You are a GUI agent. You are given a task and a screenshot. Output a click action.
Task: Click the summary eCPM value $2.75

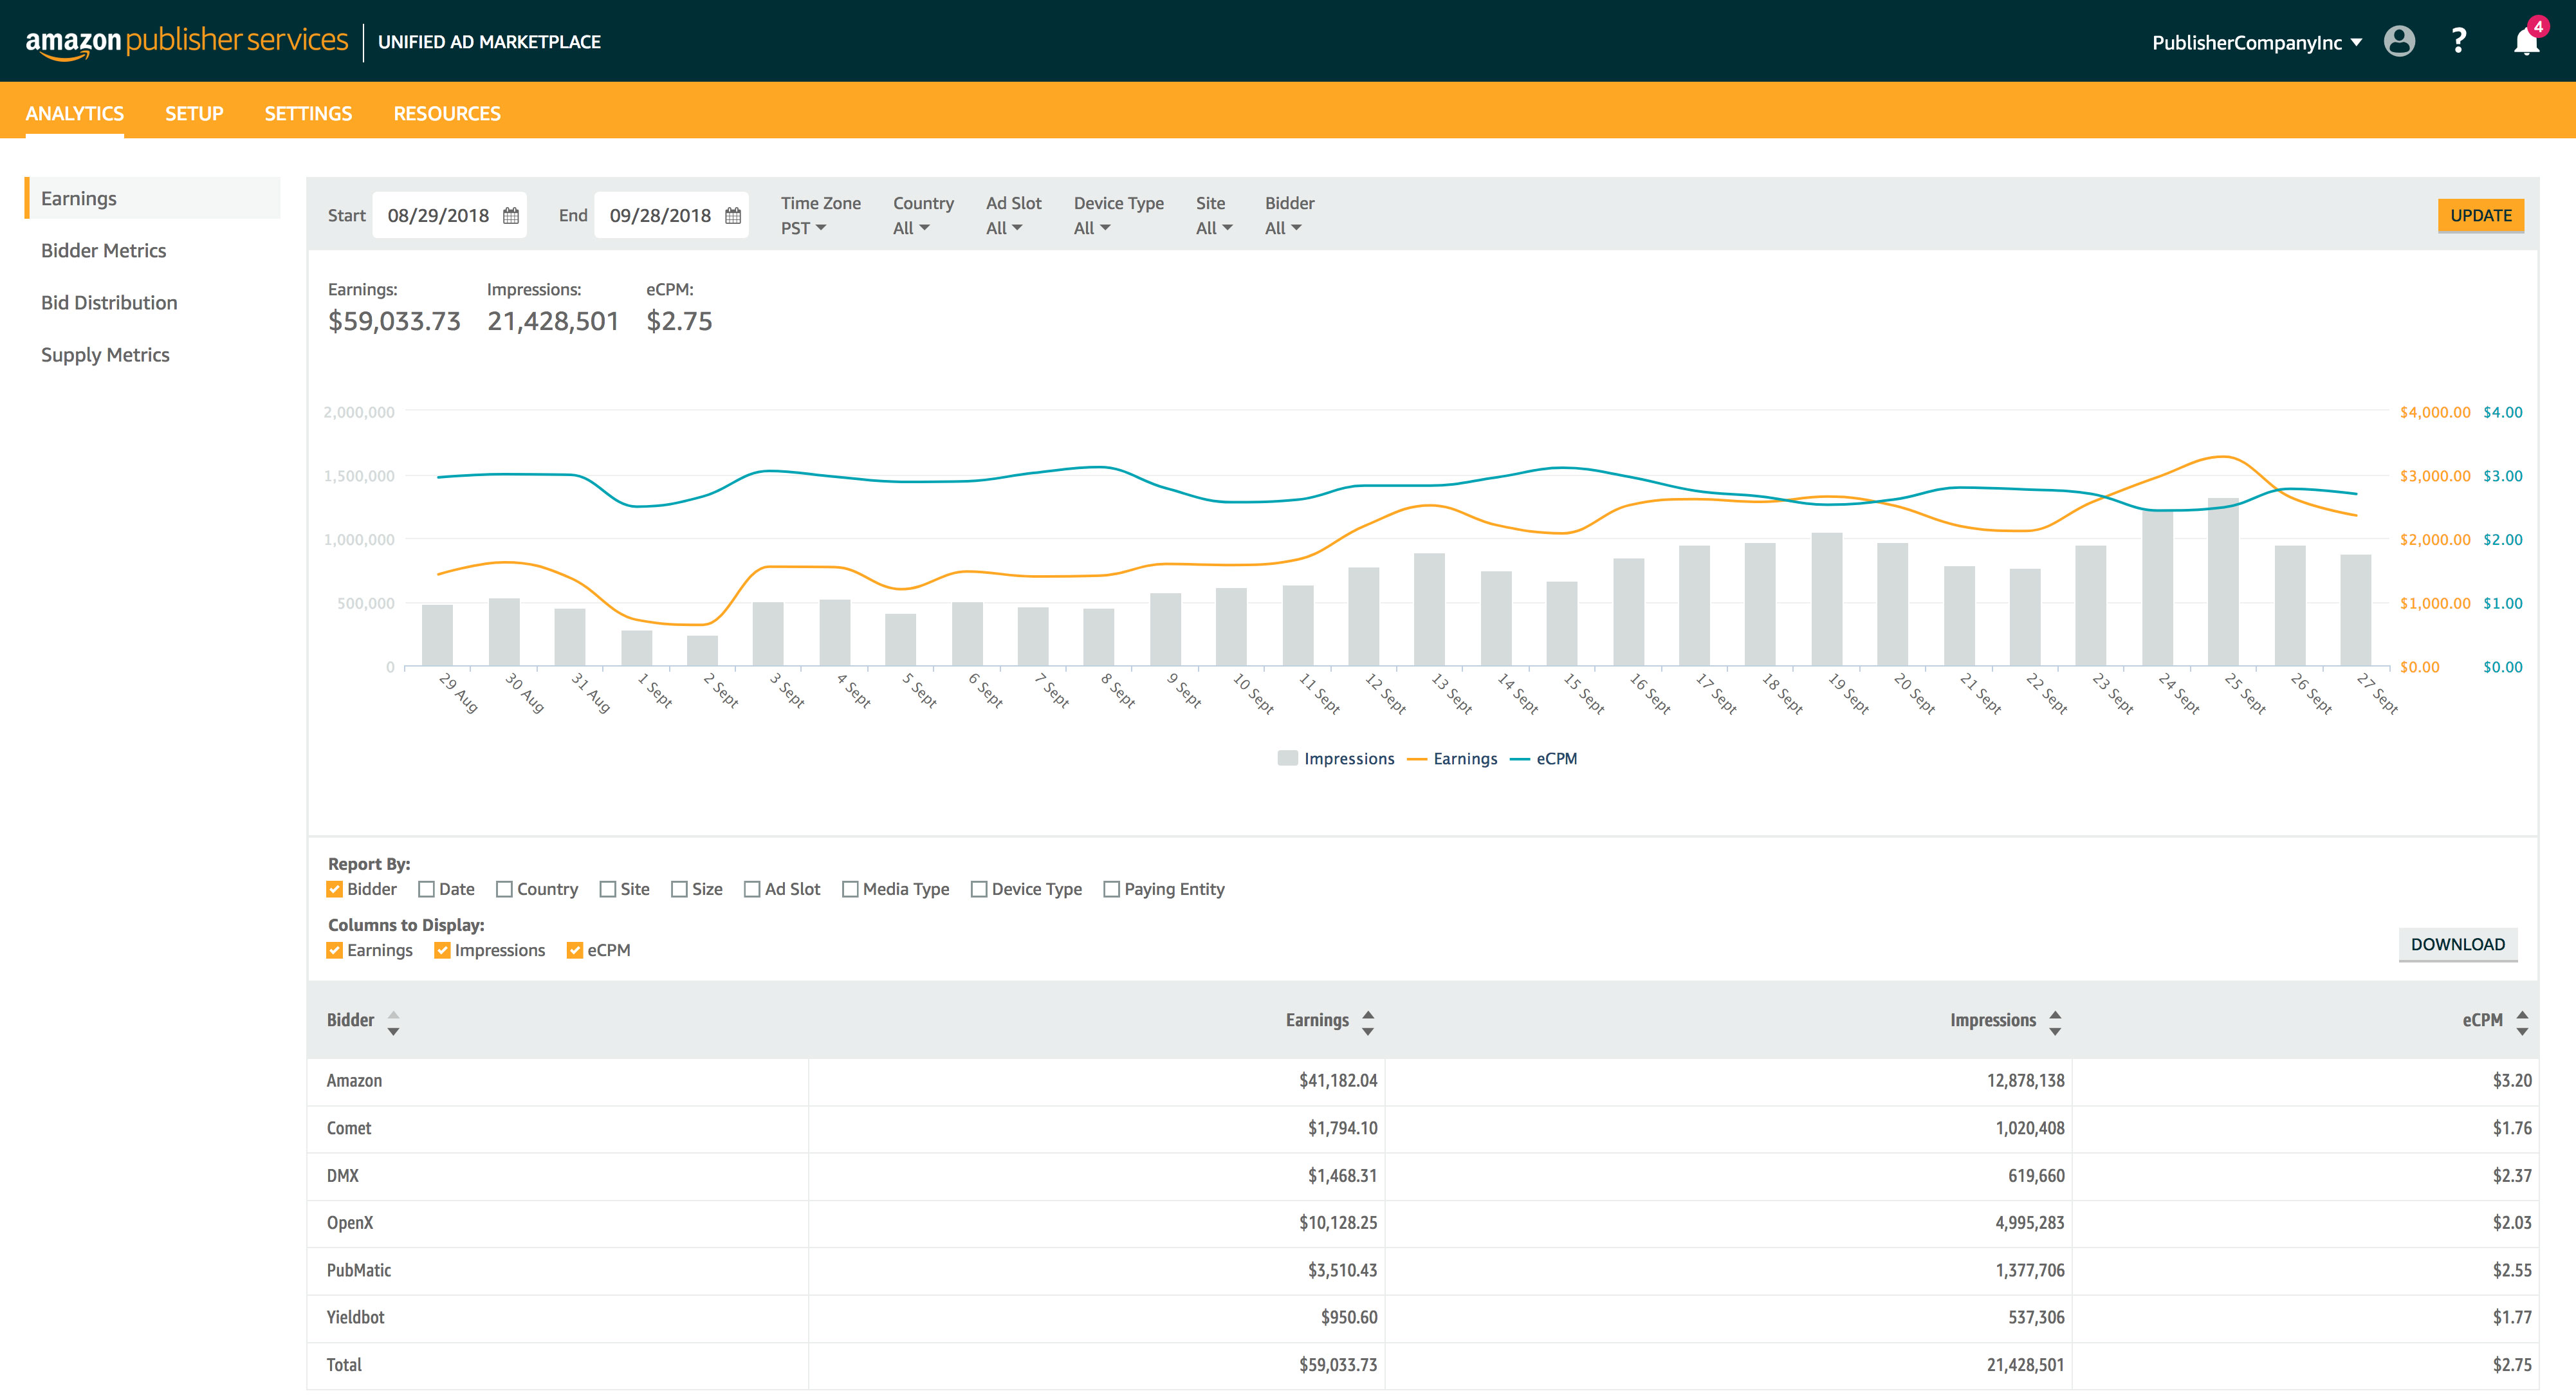click(679, 321)
